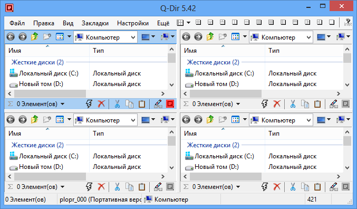Click the scissors cut icon in the top-right pane
The width and height of the screenshot is (357, 209).
[293, 104]
